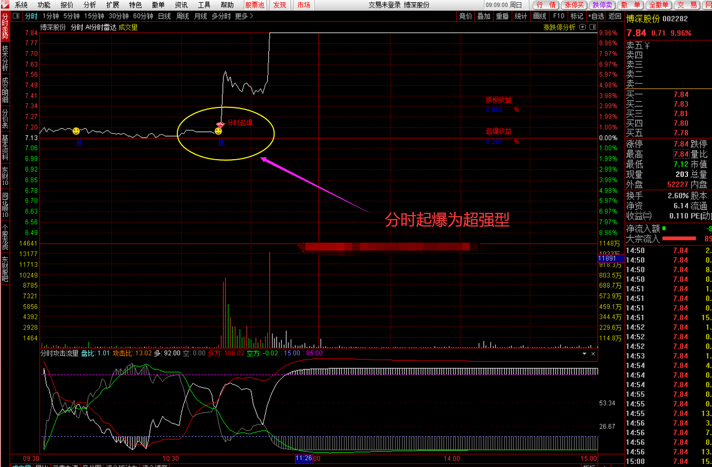The height and width of the screenshot is (467, 712).
Task: Open the 工具 menu
Action: (x=204, y=5)
